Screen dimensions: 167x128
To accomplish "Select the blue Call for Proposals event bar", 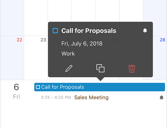I will (103, 87).
